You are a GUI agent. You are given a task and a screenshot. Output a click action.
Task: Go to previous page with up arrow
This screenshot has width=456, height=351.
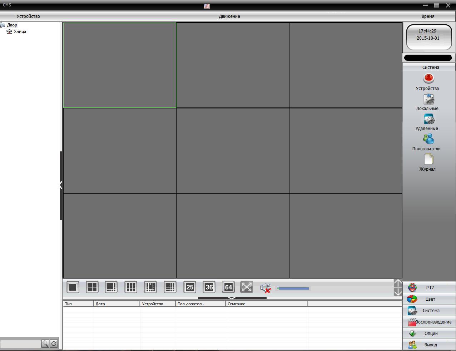click(398, 283)
